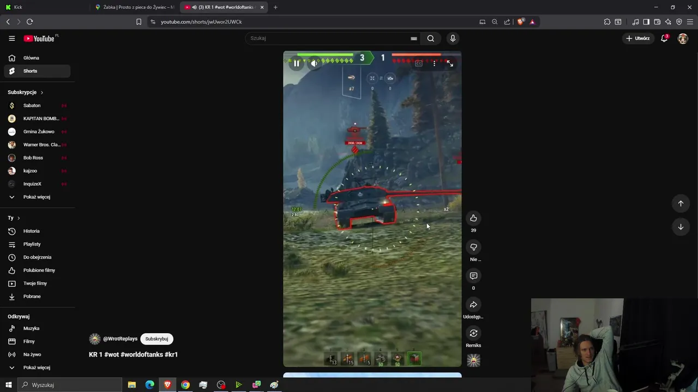
Task: Like the Short with thumbs up
Action: click(x=473, y=218)
